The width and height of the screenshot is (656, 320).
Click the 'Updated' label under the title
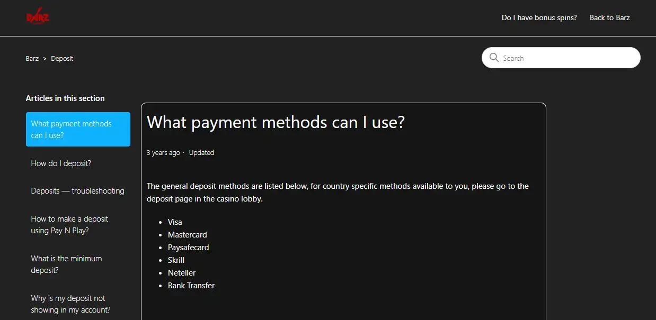(x=201, y=152)
